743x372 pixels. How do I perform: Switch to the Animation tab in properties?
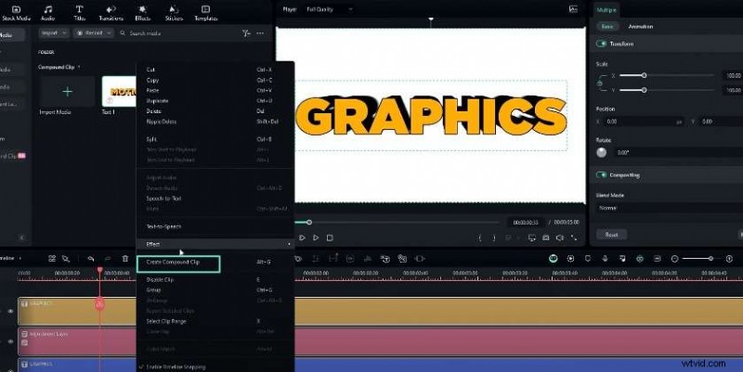(x=641, y=27)
